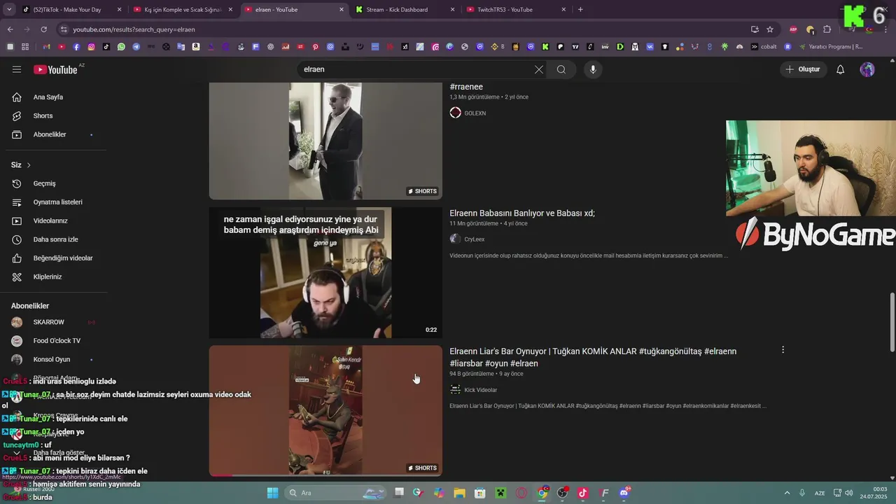896x504 pixels.
Task: Switch to the TikTok - Make Your Day tab
Action: pyautogui.click(x=72, y=10)
